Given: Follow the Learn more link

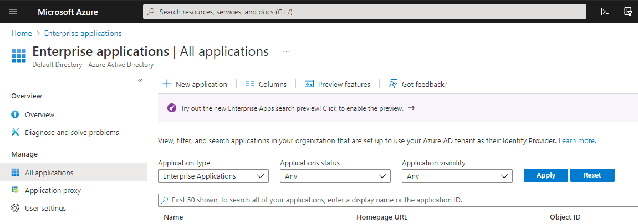Looking at the screenshot, I should pyautogui.click(x=576, y=141).
